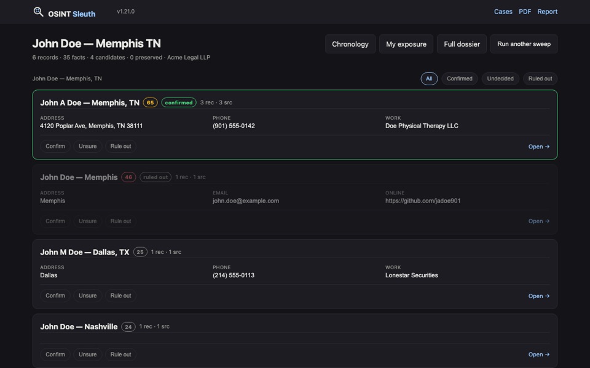Open the Chronology view
Viewport: 590px width, 368px height.
click(x=350, y=44)
